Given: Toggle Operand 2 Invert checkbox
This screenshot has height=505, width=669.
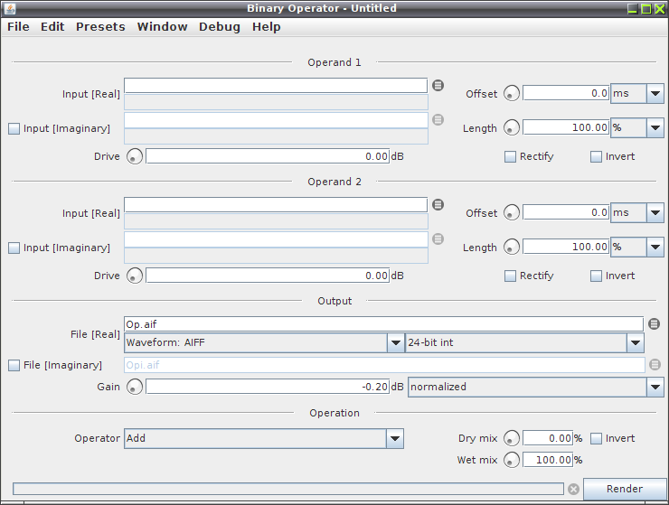Looking at the screenshot, I should [596, 276].
